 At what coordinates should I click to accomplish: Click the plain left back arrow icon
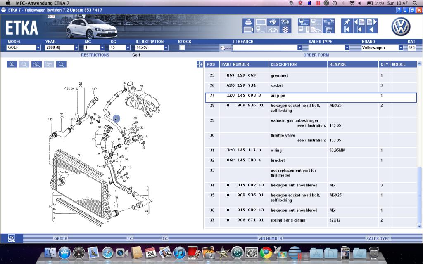[x=371, y=30]
